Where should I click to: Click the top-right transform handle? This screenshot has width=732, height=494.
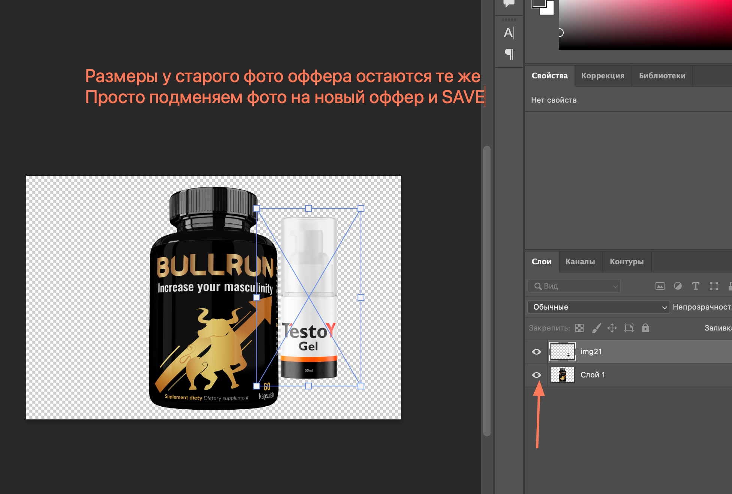(x=361, y=208)
